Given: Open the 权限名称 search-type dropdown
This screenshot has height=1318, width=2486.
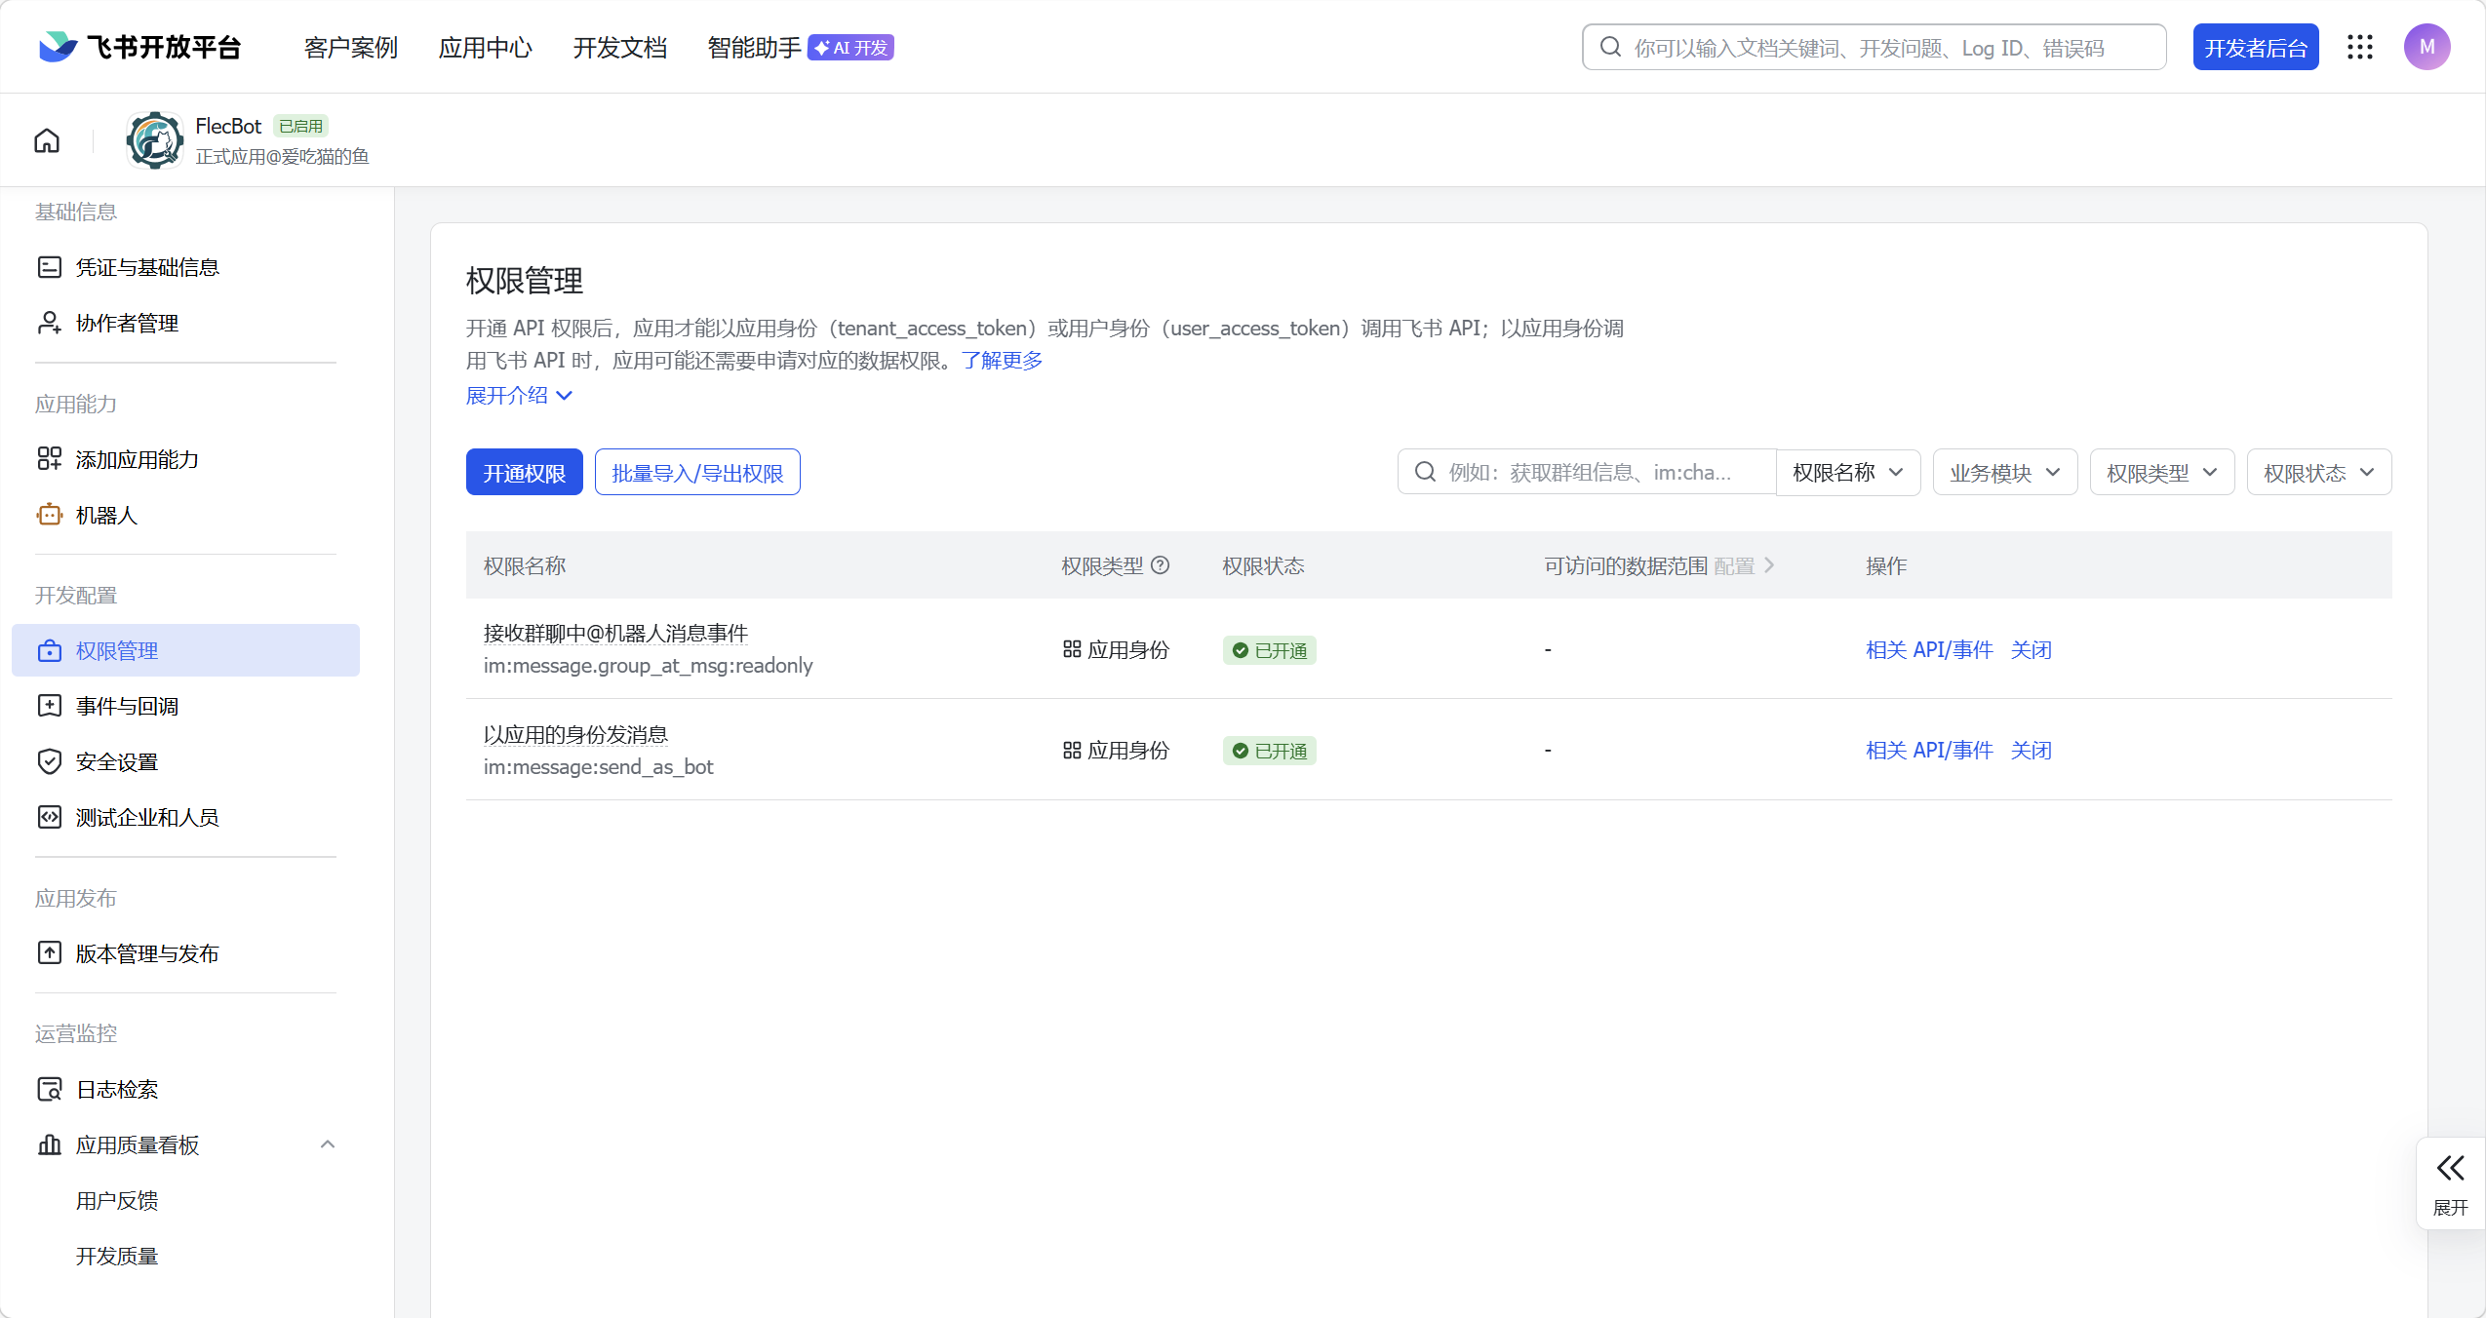Looking at the screenshot, I should pos(1848,472).
